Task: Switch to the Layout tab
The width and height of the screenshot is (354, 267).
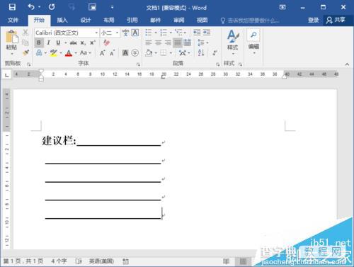Action: (x=109, y=21)
